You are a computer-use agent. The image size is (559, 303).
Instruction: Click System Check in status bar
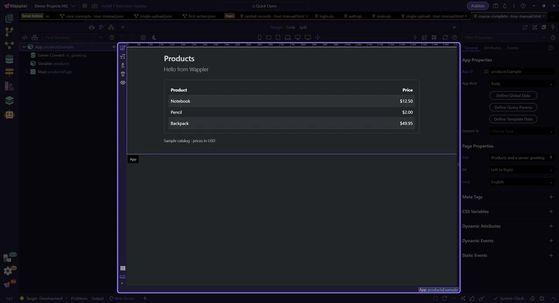coord(508,298)
